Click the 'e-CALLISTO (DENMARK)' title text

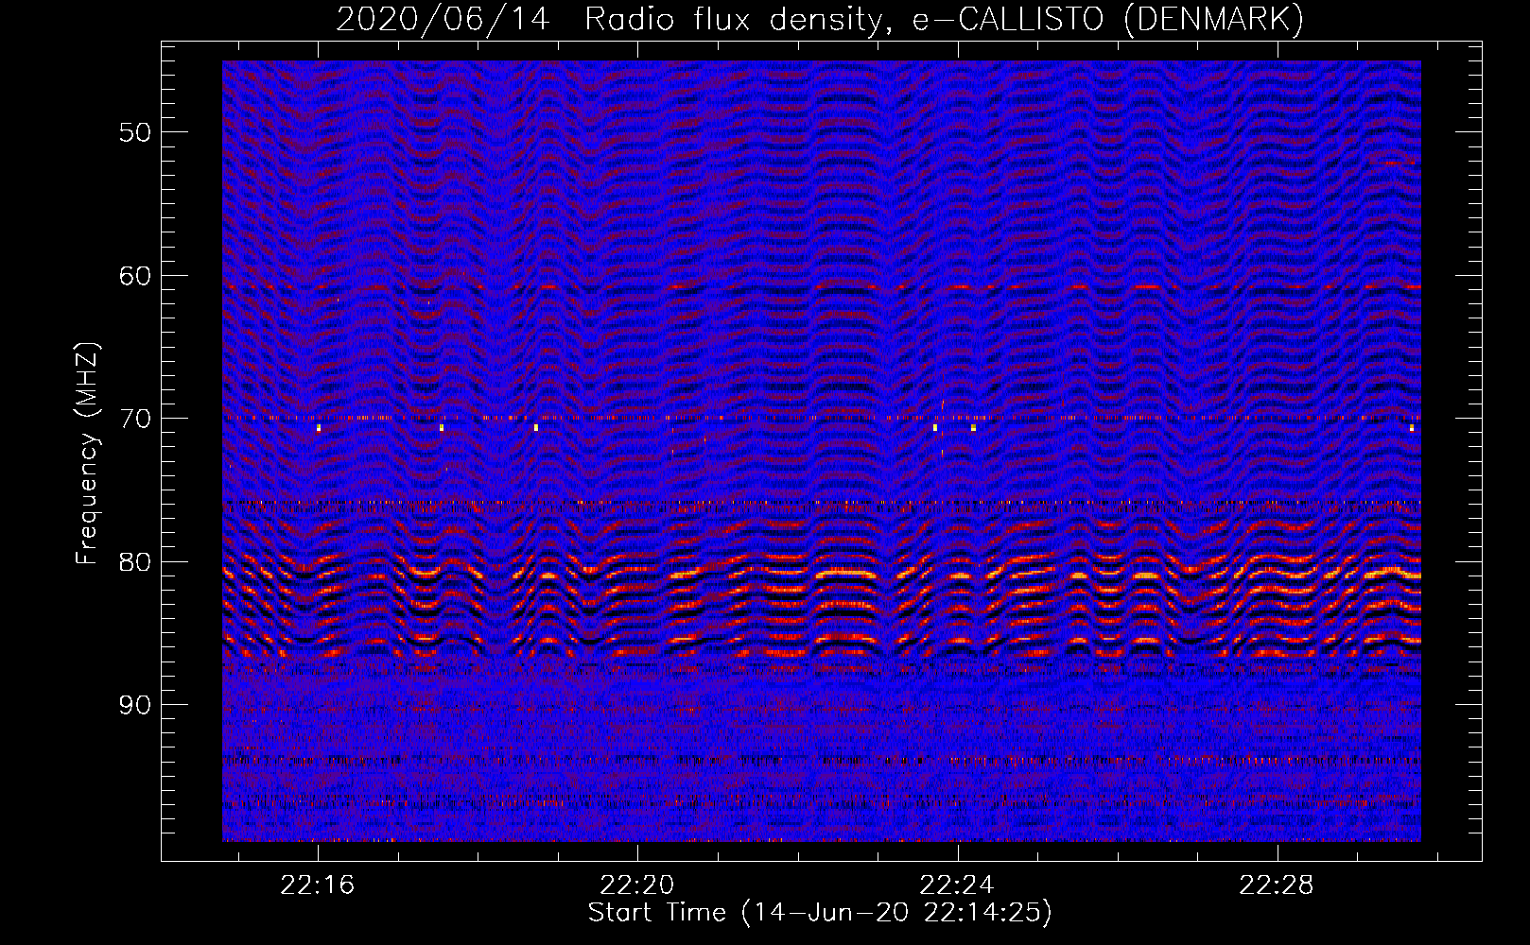[x=1108, y=19]
